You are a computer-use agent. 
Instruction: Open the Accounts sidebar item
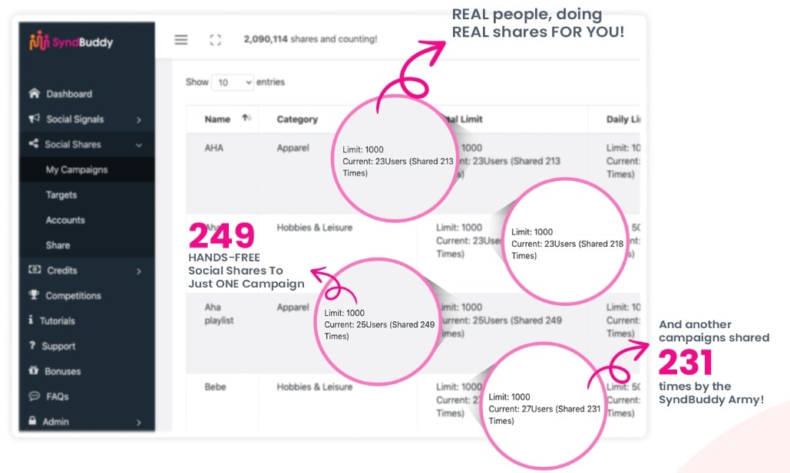point(65,220)
